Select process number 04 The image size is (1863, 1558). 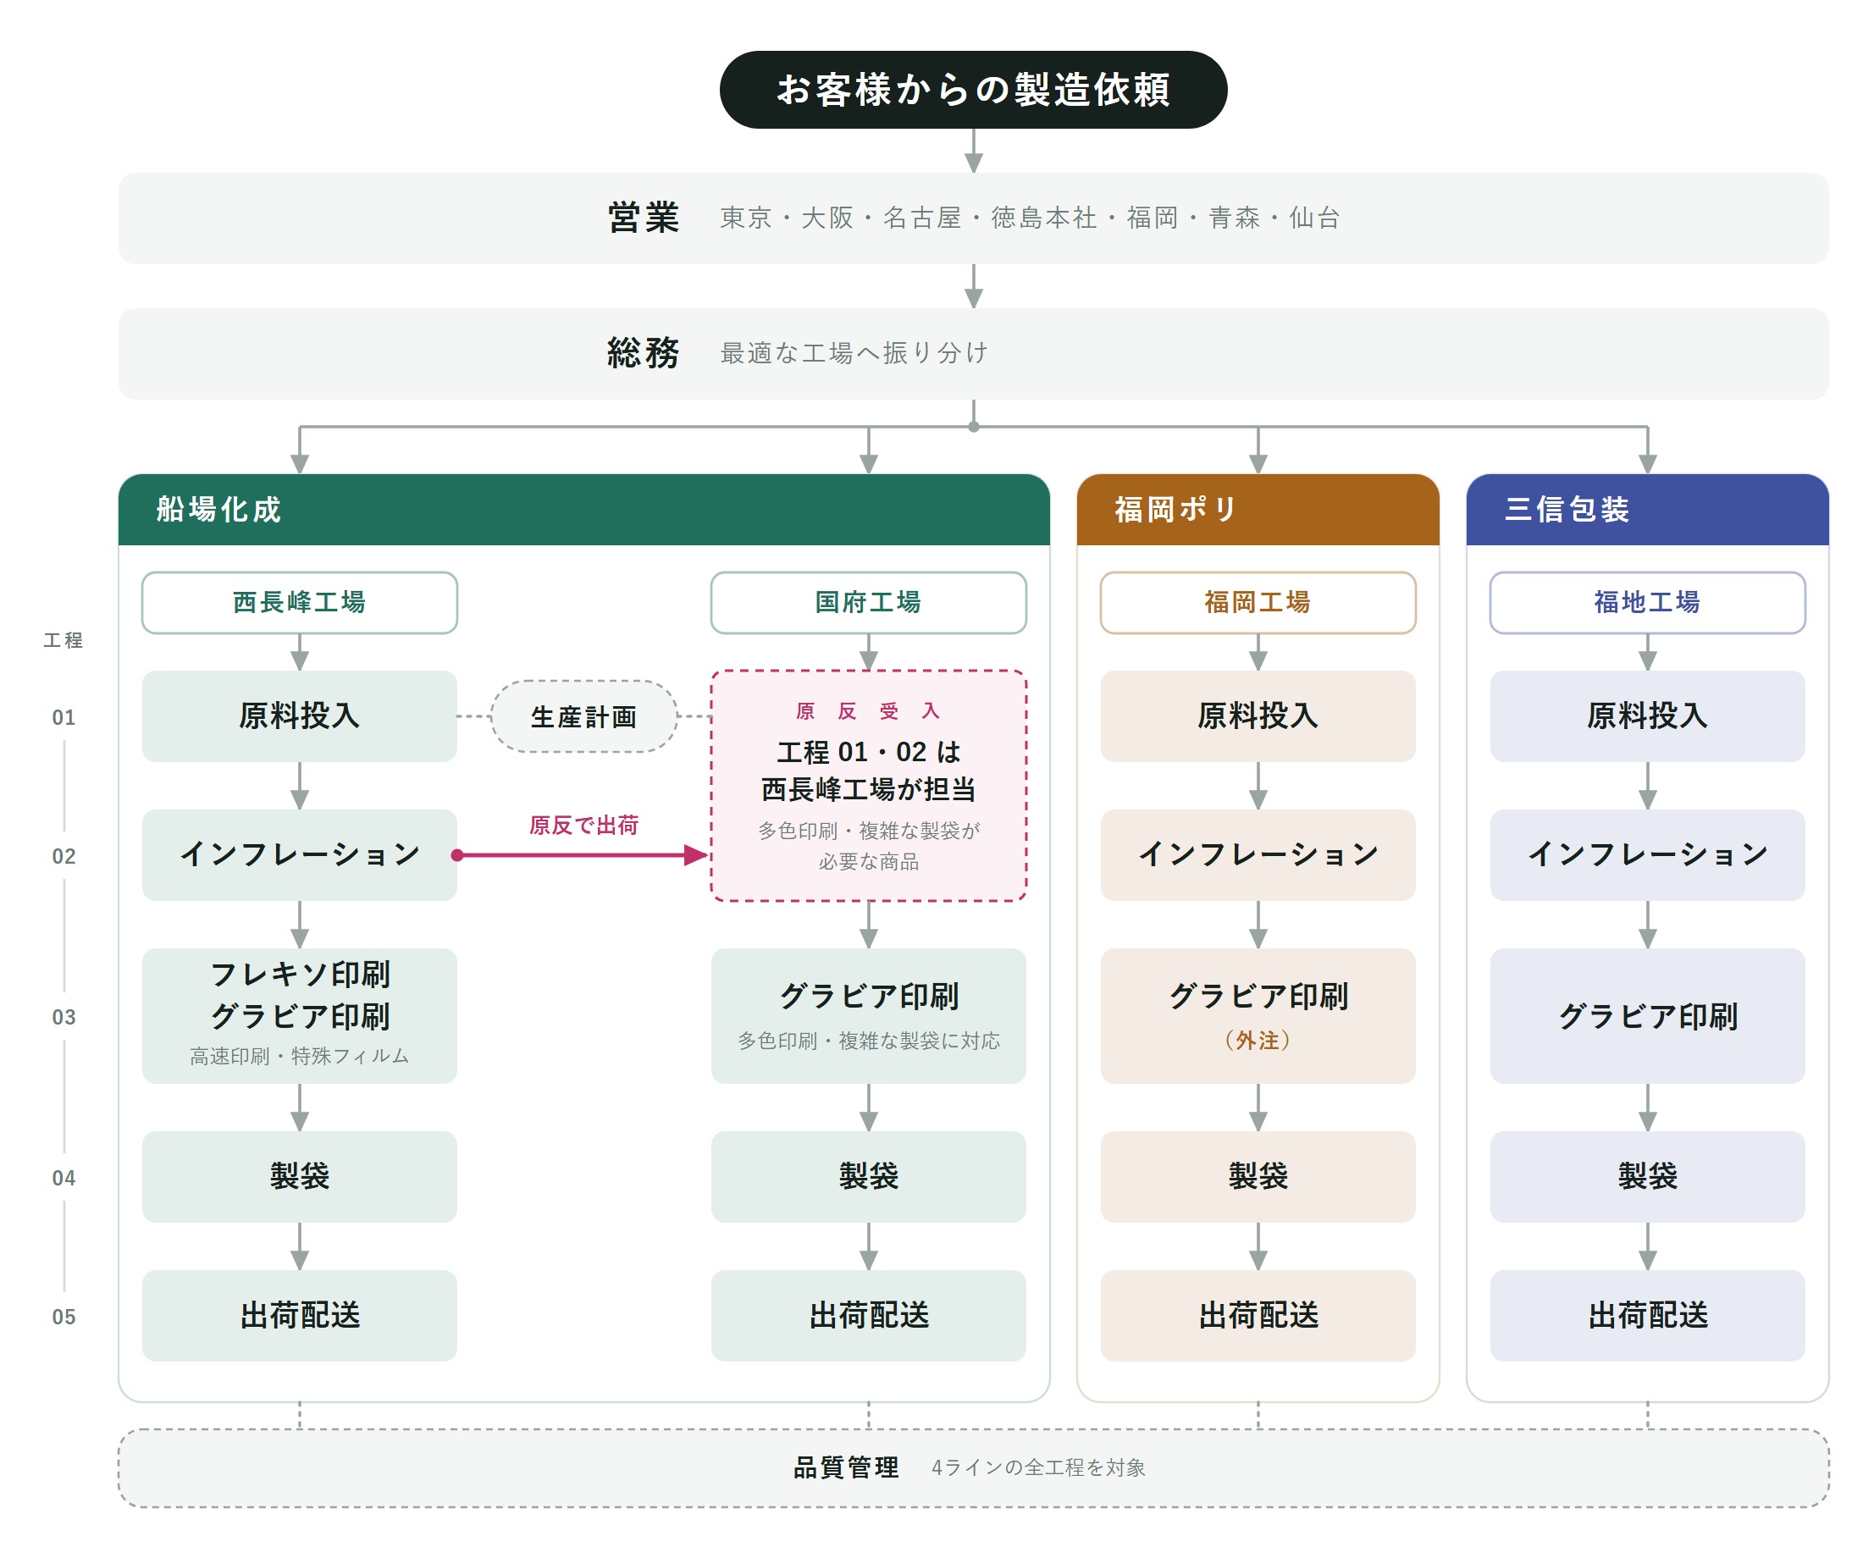pos(64,1177)
